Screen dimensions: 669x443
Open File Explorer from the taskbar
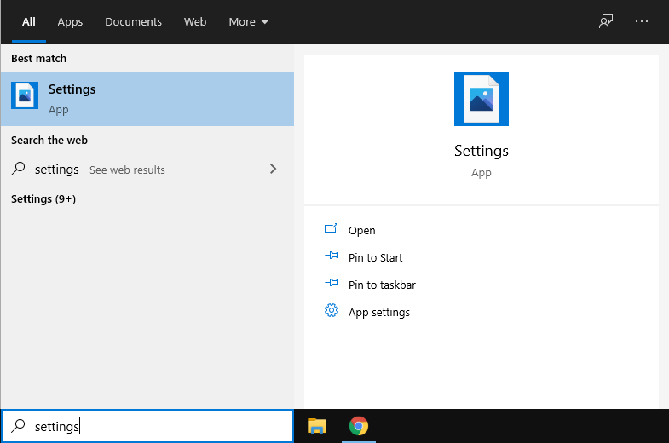point(316,426)
